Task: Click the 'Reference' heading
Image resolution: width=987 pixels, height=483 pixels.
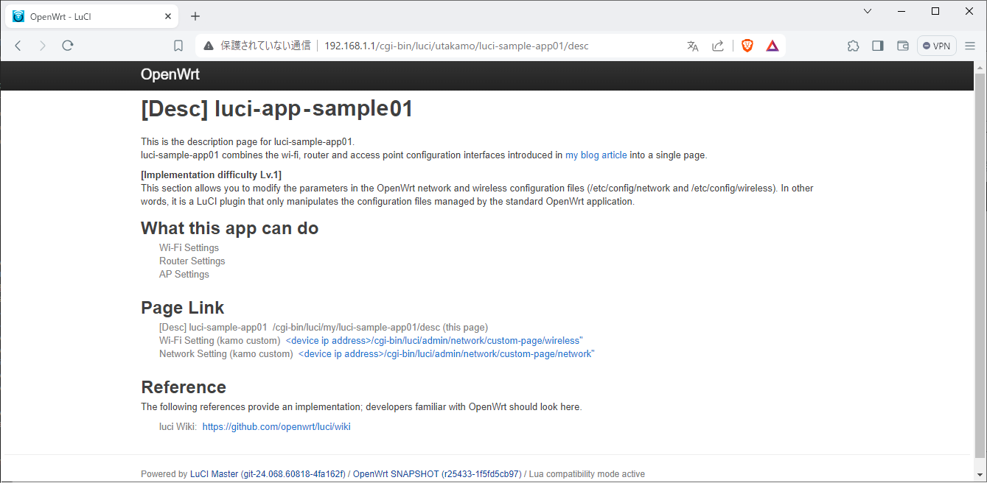Action: coord(184,387)
